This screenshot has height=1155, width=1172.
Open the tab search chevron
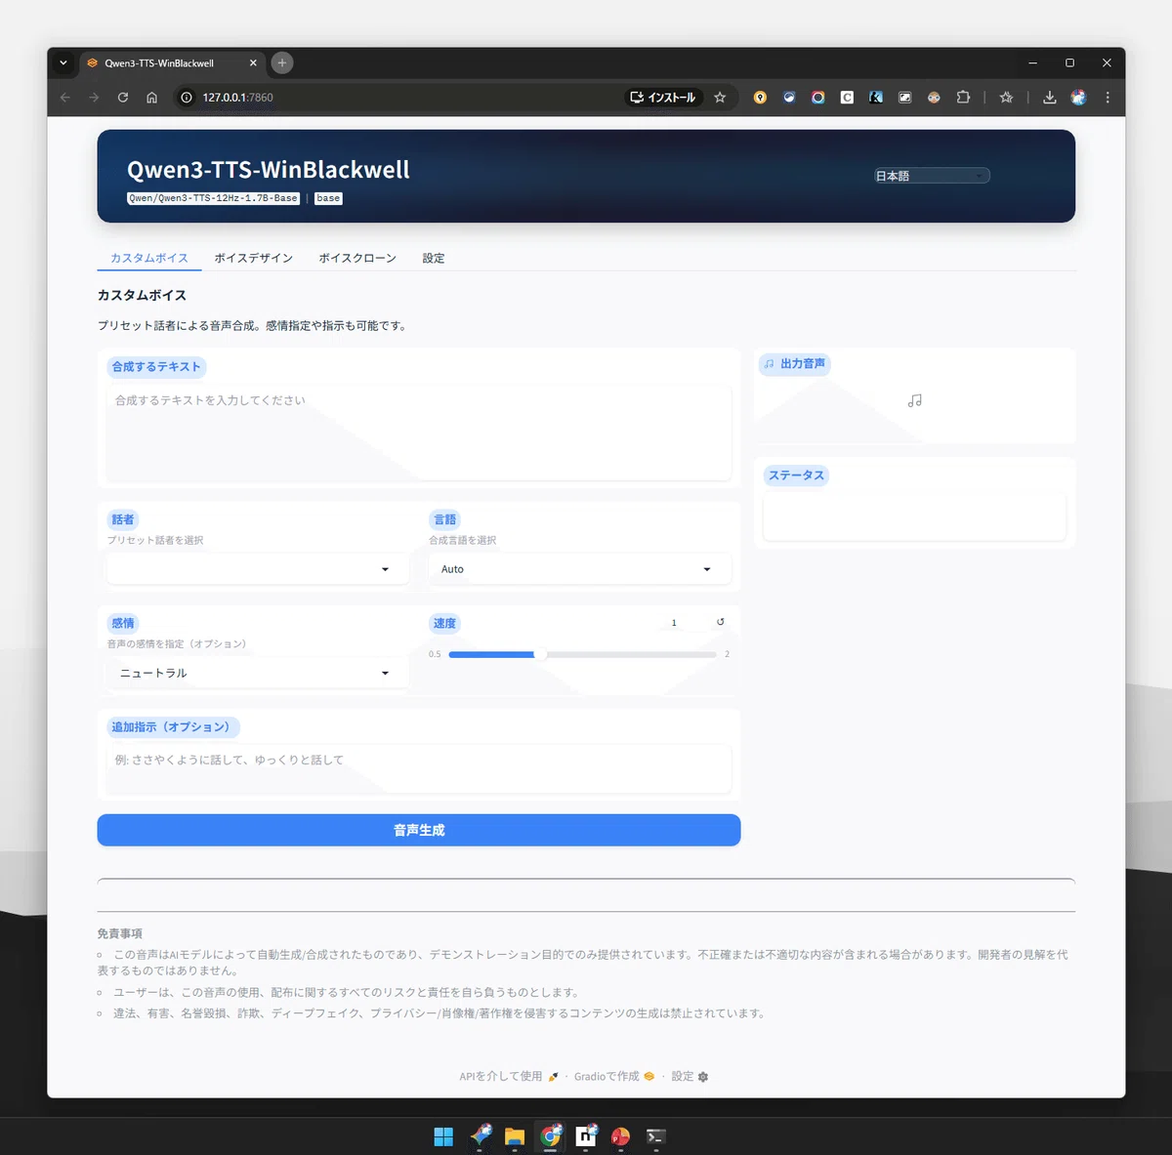[63, 62]
